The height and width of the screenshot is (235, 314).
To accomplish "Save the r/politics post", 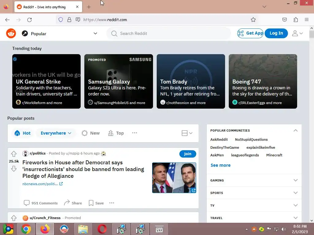I will tap(96, 203).
